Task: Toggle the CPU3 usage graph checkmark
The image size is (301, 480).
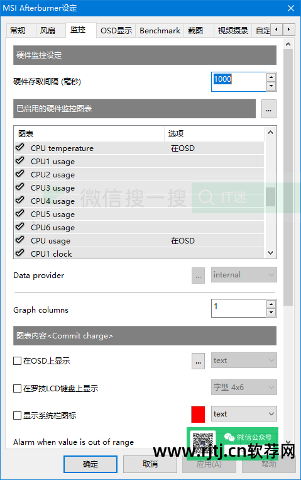Action: pyautogui.click(x=20, y=187)
